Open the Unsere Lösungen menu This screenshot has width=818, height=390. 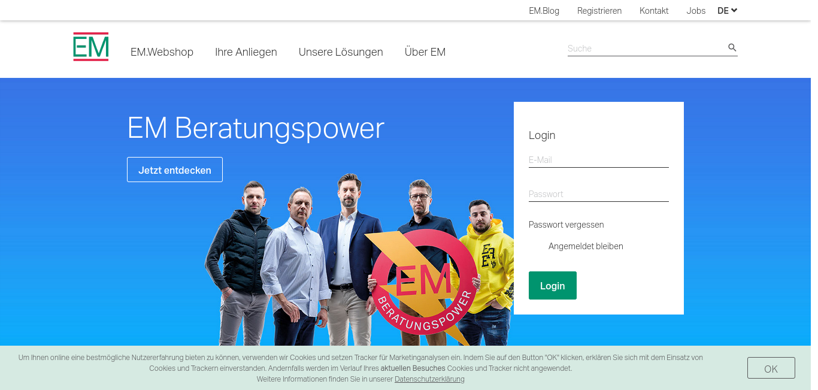tap(341, 52)
